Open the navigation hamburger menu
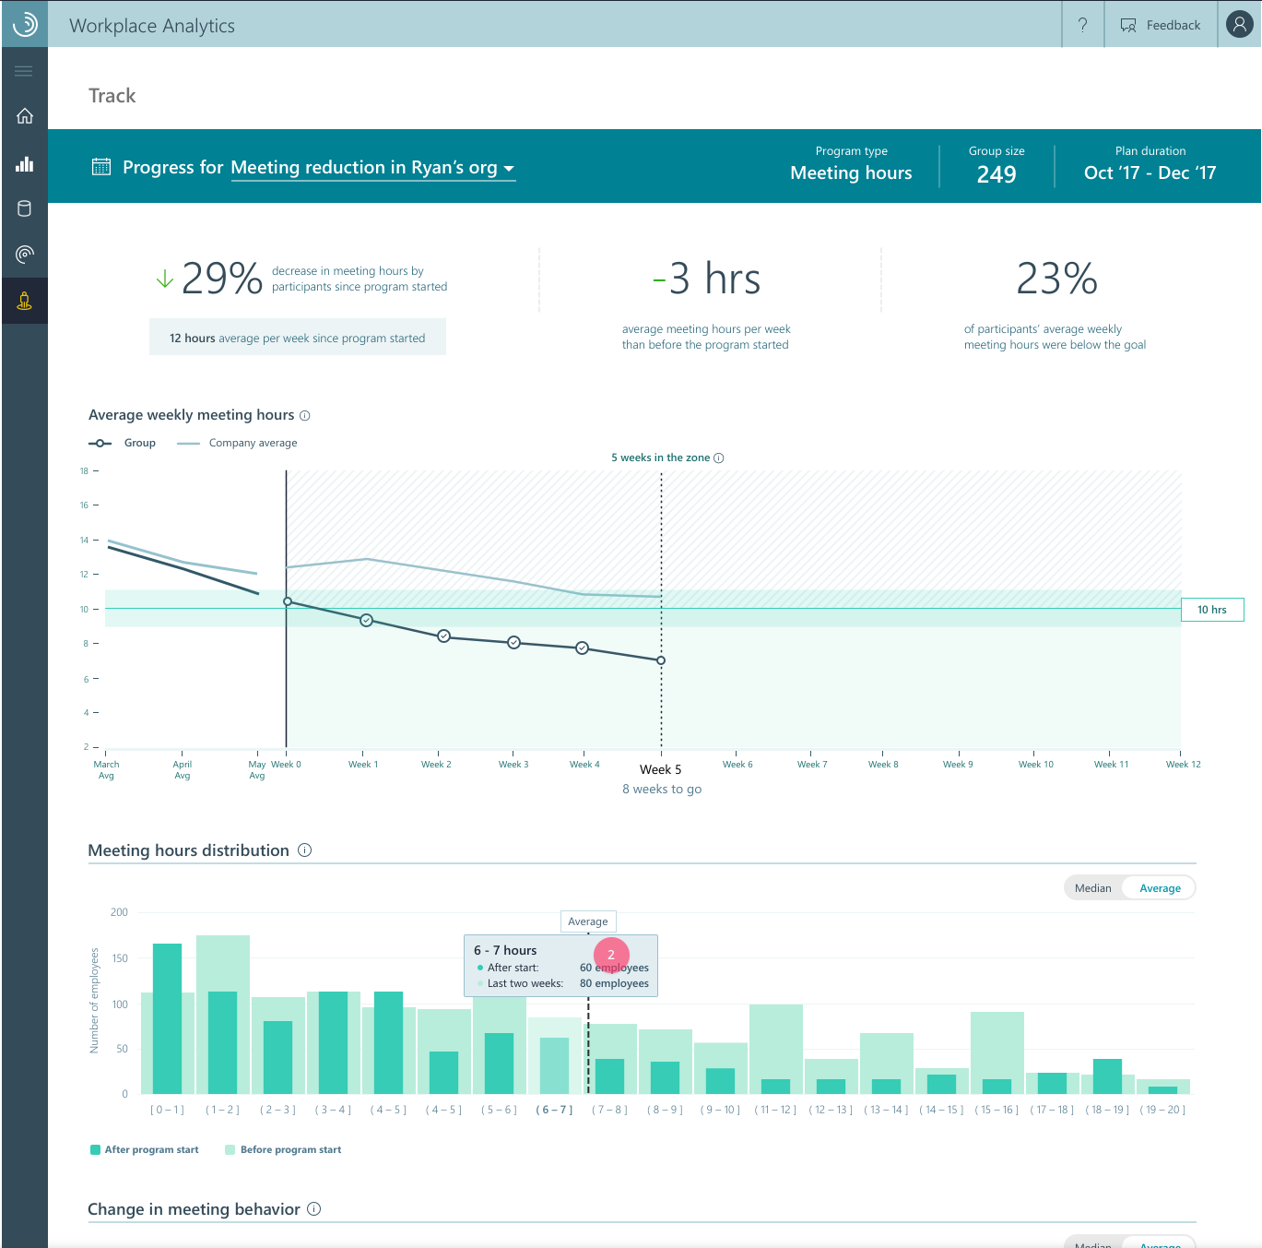 pos(23,70)
